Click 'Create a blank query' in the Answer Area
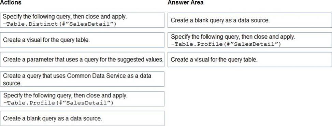The width and height of the screenshot is (332, 126). click(x=250, y=20)
